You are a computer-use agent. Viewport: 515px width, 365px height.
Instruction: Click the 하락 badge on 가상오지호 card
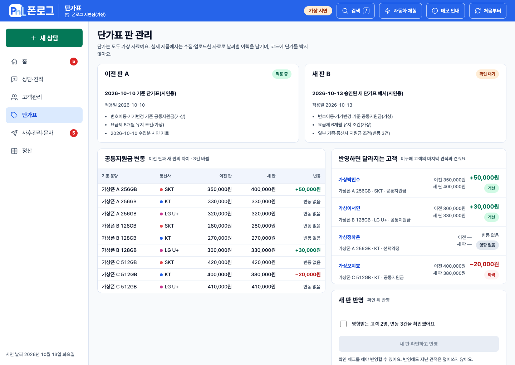(492, 275)
